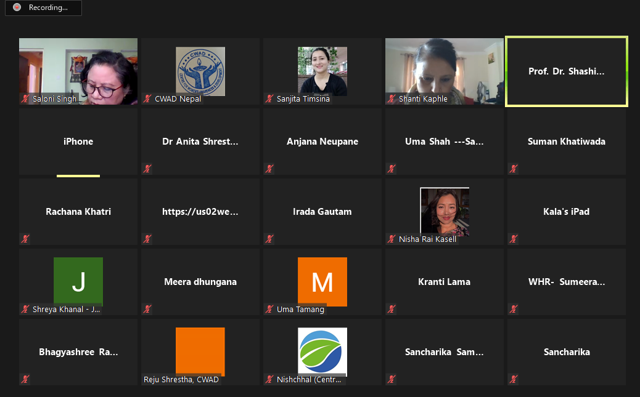The image size is (640, 397).
Task: Click muted microphone icon in Anjana Neupane tile
Action: point(269,169)
